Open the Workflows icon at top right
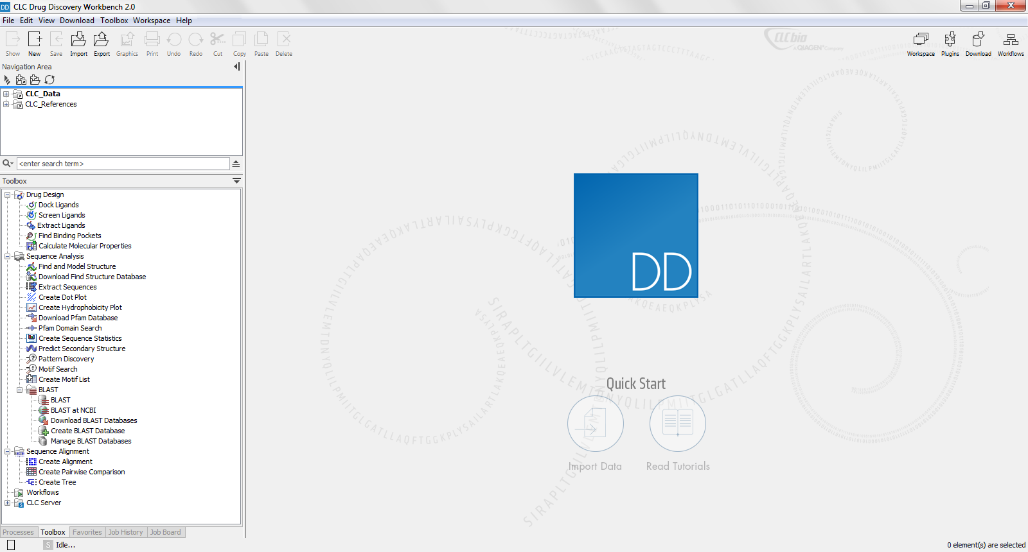This screenshot has width=1028, height=552. [1011, 40]
